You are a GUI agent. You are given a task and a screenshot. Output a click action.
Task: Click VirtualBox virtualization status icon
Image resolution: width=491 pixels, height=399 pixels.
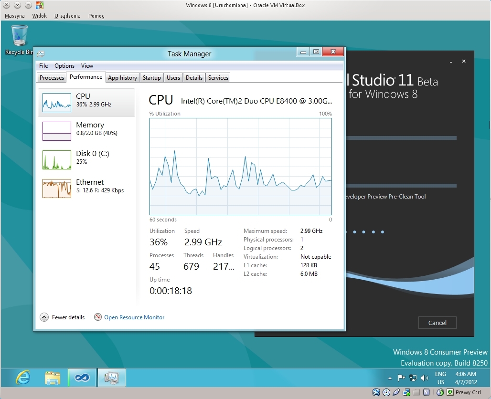click(x=426, y=392)
